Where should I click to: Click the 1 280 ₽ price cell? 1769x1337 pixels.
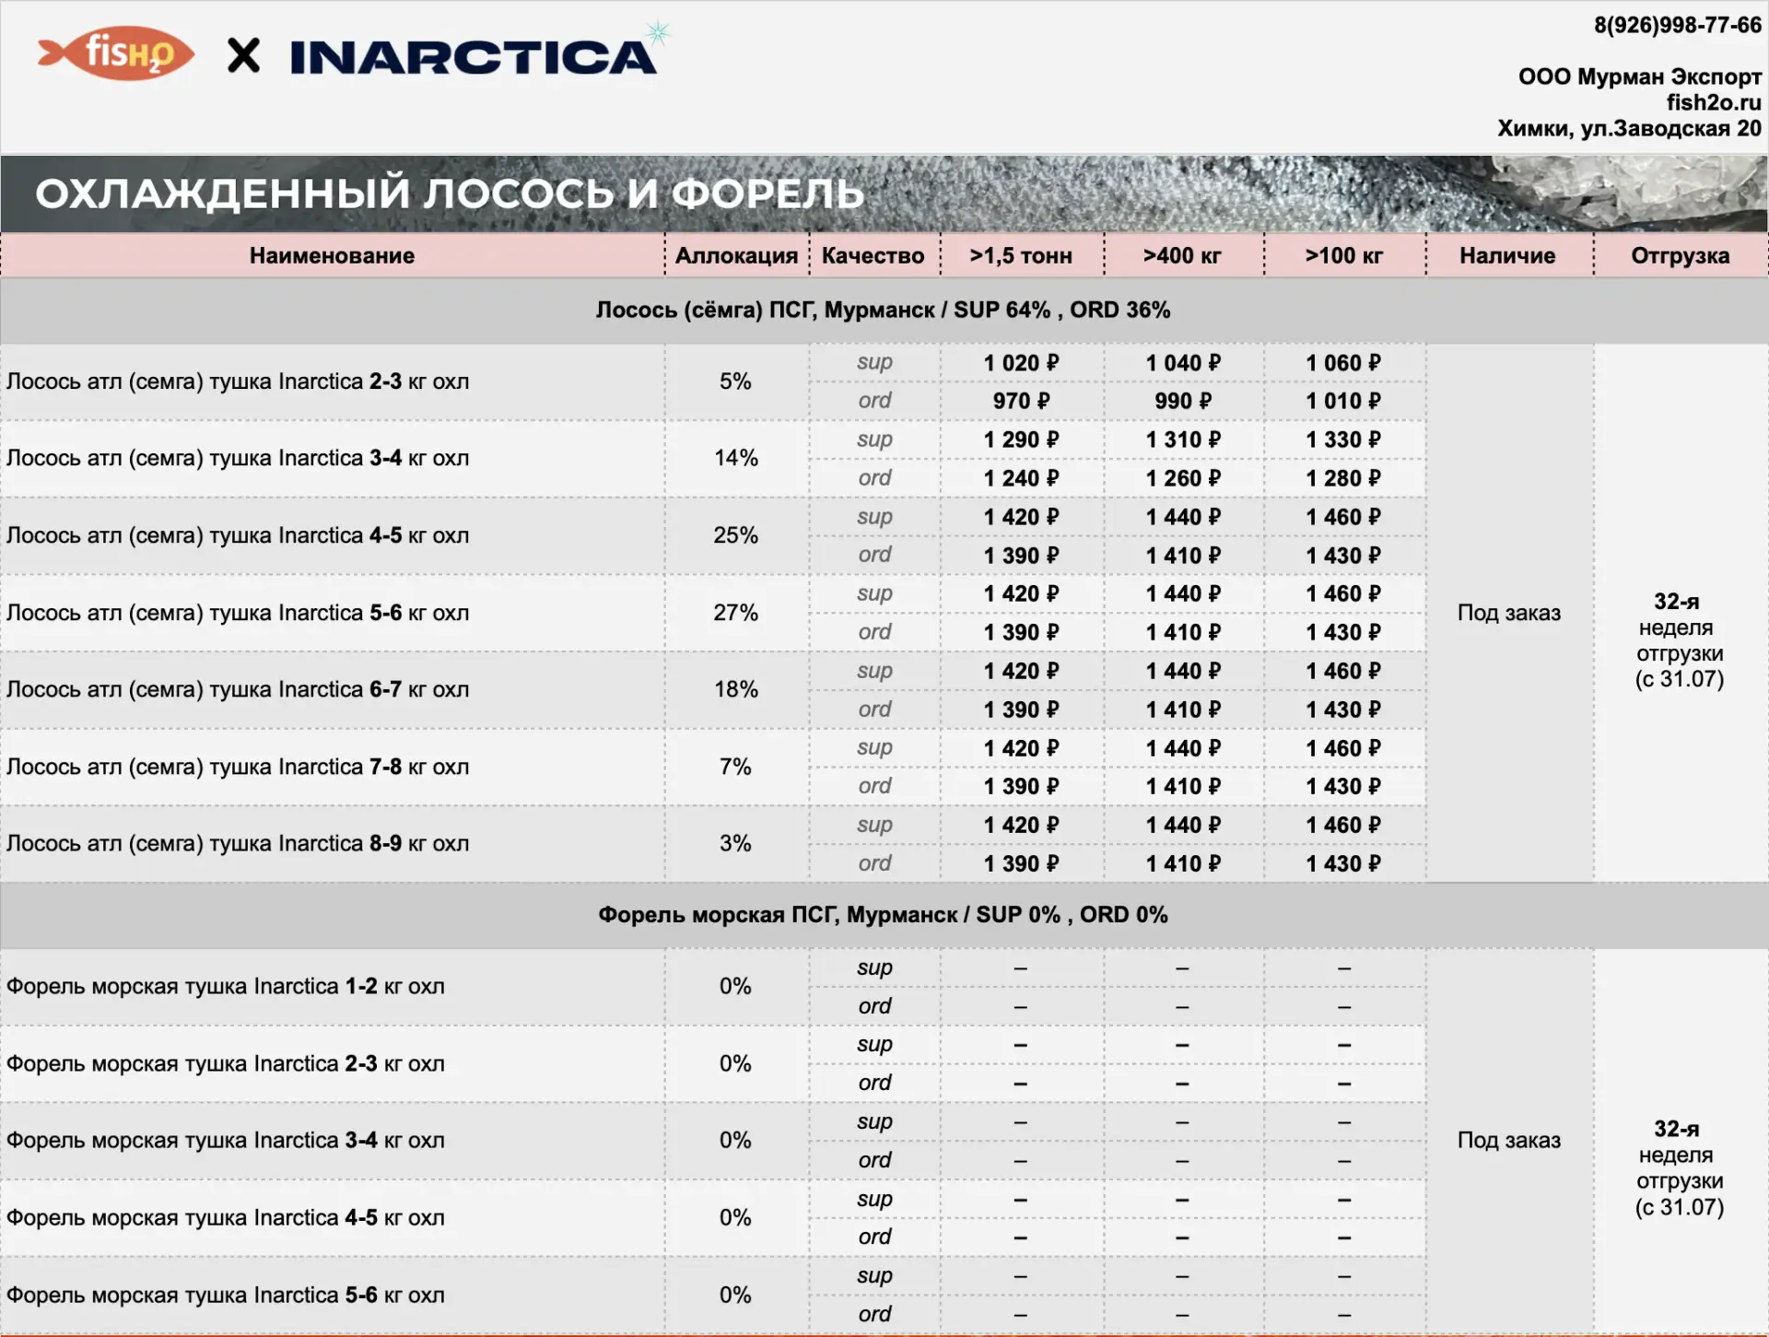click(x=1343, y=478)
